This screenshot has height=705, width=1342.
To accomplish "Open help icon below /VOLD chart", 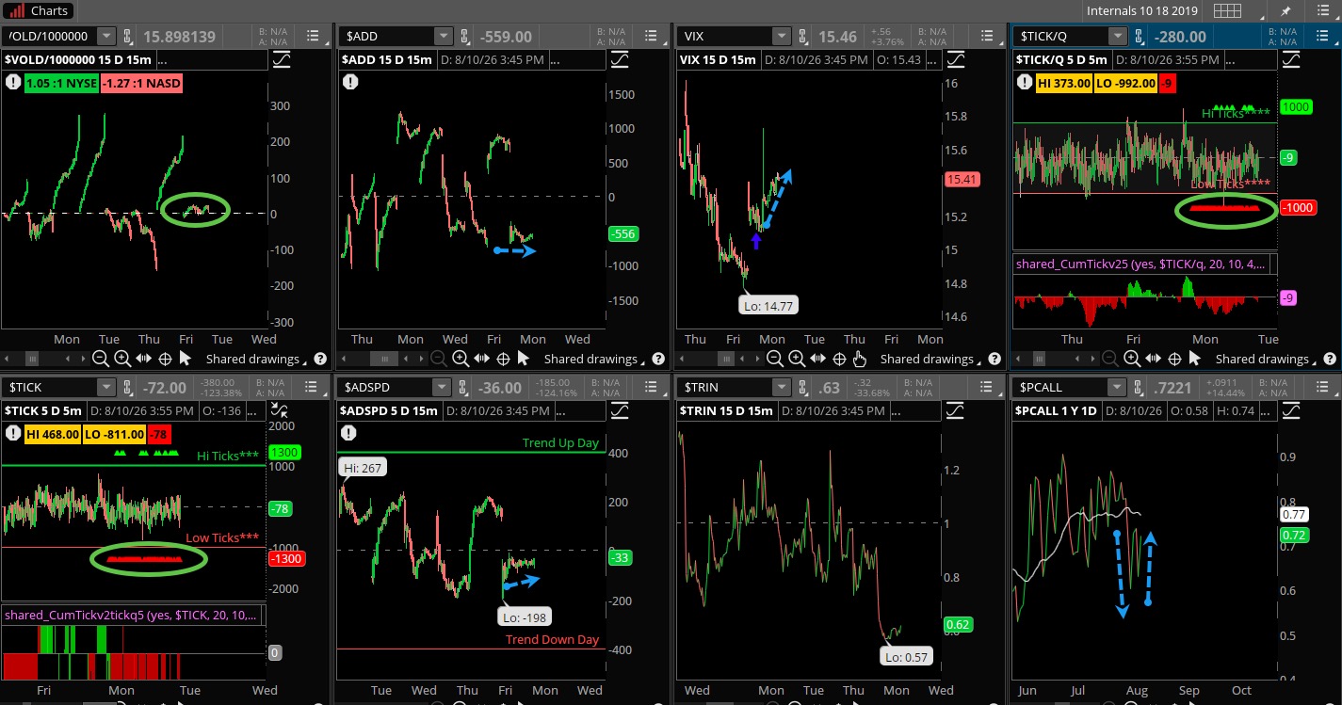I will tap(320, 359).
